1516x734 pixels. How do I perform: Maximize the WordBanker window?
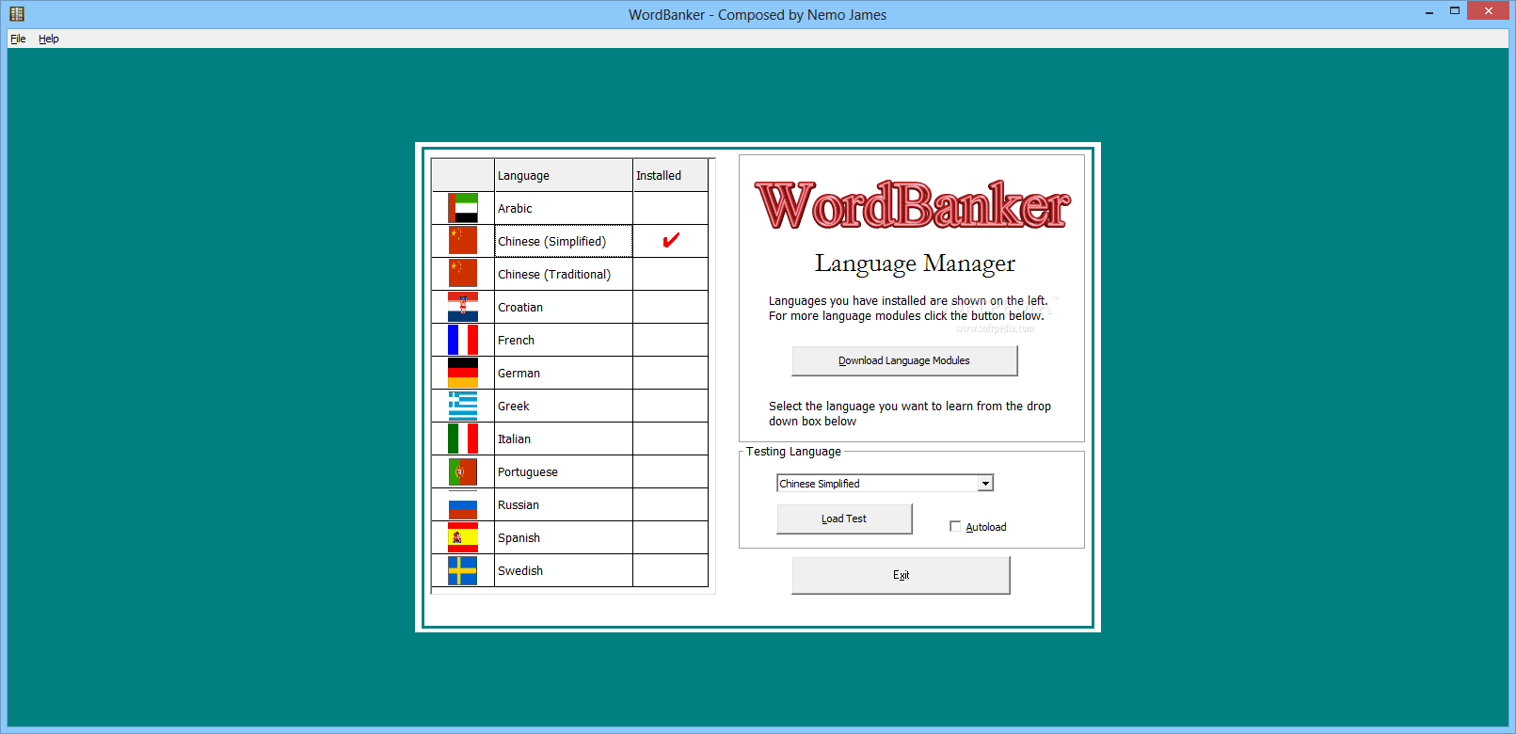coord(1454,11)
